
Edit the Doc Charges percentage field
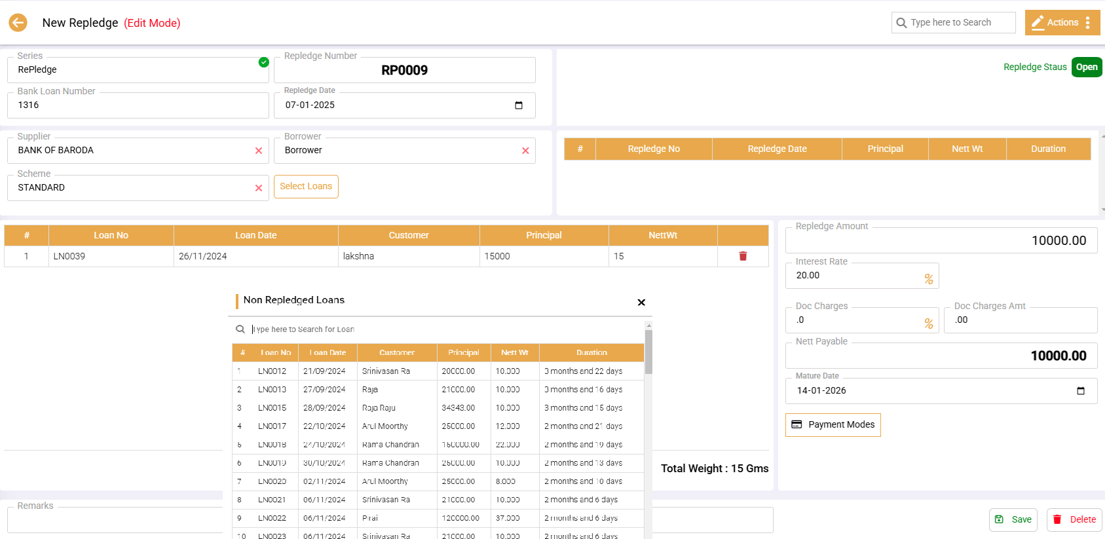[862, 320]
